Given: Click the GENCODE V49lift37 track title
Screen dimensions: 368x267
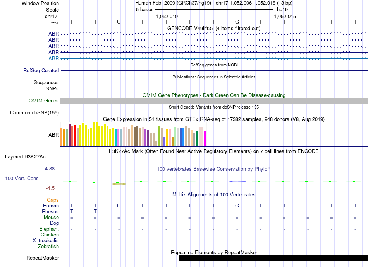Looking at the screenshot, I should tap(213, 29).
